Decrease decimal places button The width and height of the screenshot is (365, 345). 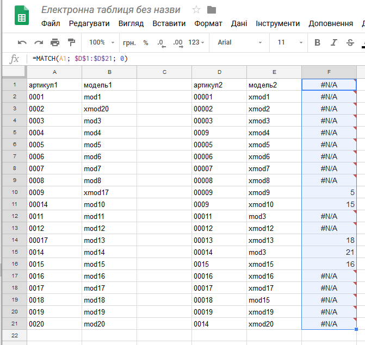point(162,43)
